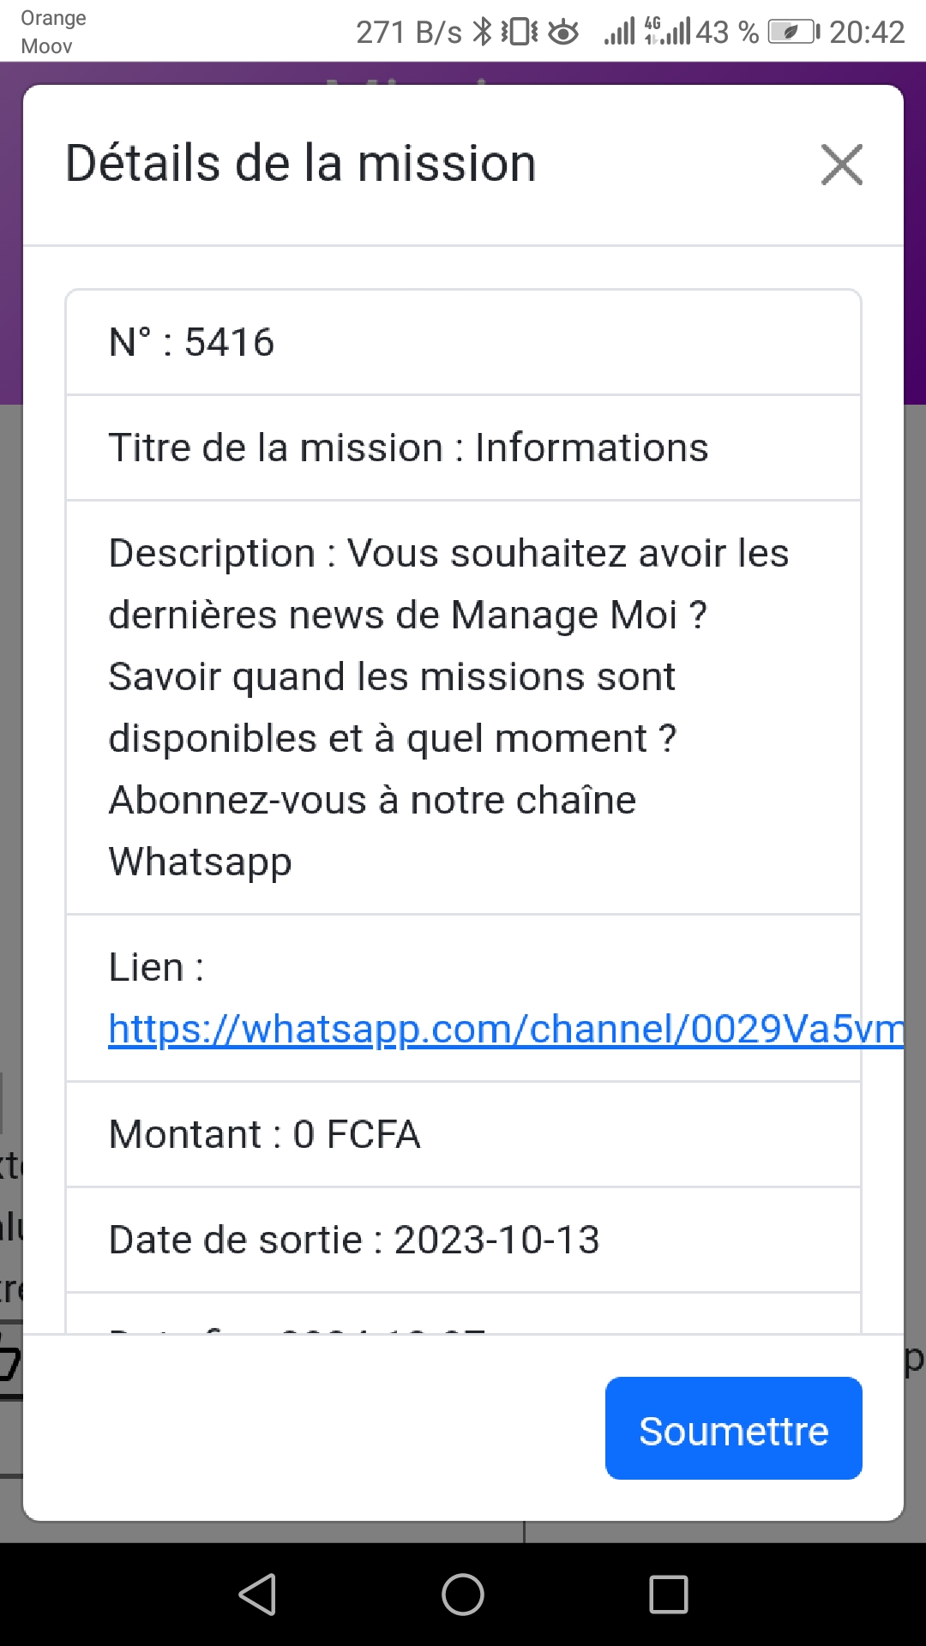The width and height of the screenshot is (926, 1646).
Task: Tap the clock showing 20:42
Action: (x=867, y=33)
